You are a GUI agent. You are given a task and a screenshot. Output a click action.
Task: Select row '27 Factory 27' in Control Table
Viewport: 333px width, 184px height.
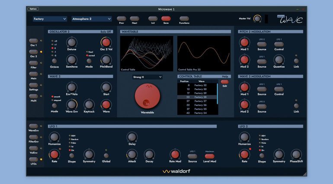tap(197, 101)
